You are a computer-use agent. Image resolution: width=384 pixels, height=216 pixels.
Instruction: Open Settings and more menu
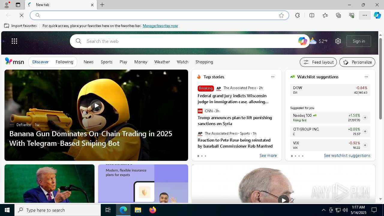point(365,15)
